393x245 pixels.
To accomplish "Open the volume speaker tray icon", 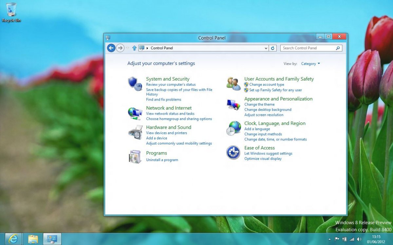I will pos(359,239).
